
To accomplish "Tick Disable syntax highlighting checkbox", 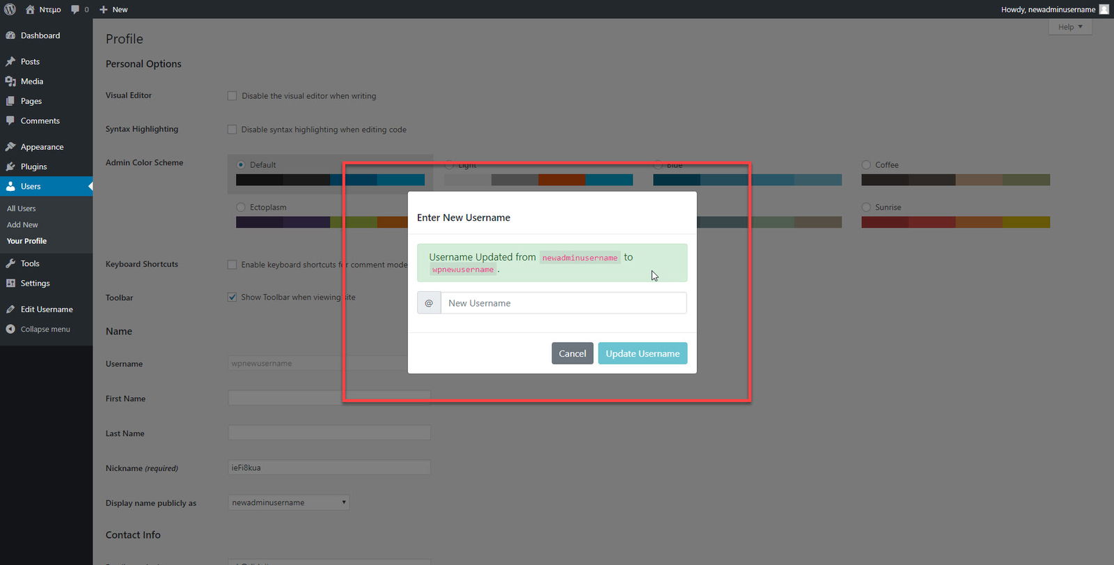I will coord(233,129).
